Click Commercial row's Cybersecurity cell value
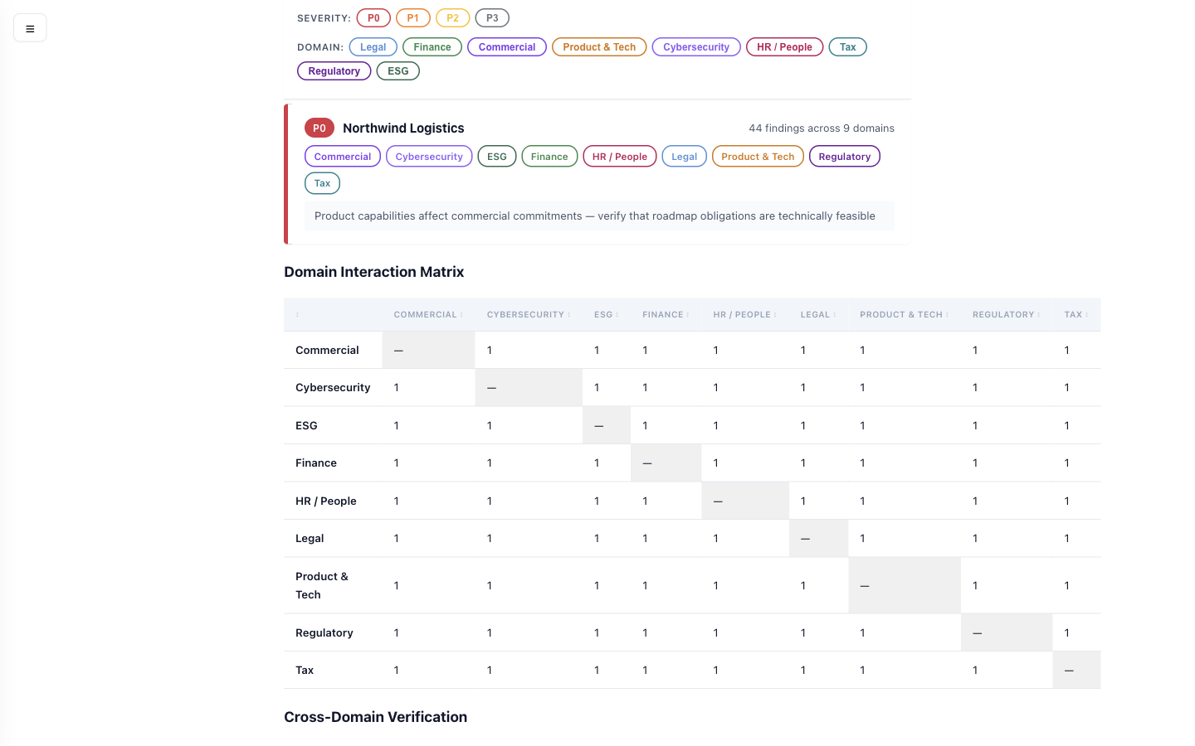This screenshot has width=1195, height=746. coord(490,351)
